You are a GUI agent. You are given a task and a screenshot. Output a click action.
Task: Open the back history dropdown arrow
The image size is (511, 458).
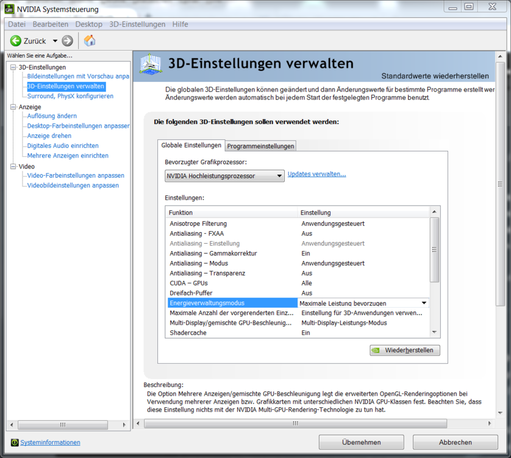coord(55,41)
